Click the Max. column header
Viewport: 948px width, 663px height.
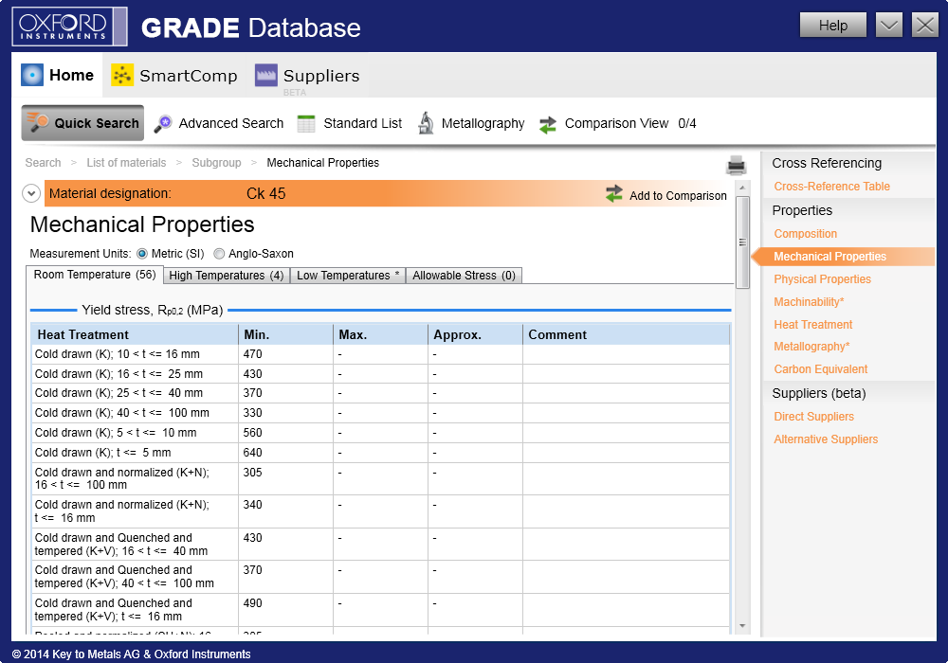pyautogui.click(x=380, y=334)
